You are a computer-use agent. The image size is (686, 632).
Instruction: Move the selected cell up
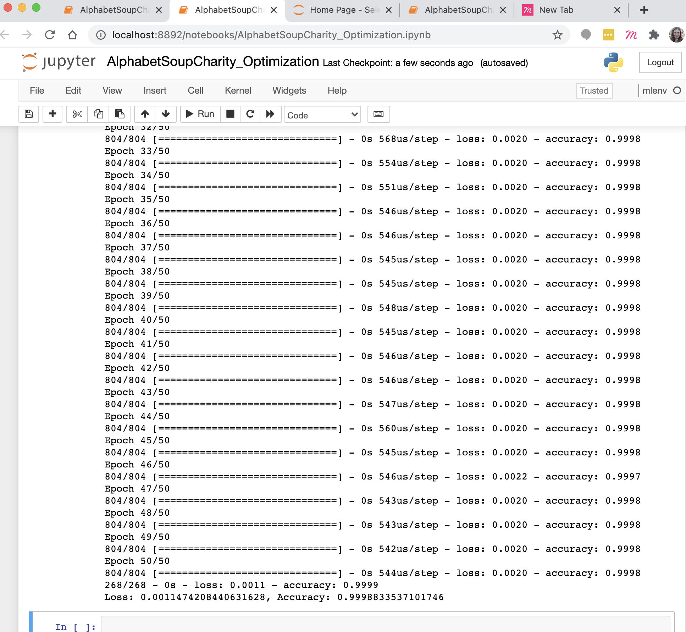coord(145,114)
